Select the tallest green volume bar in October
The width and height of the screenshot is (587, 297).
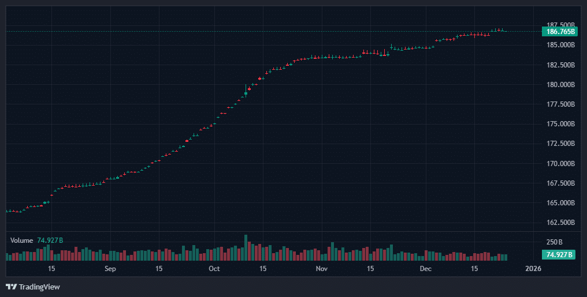(246, 248)
